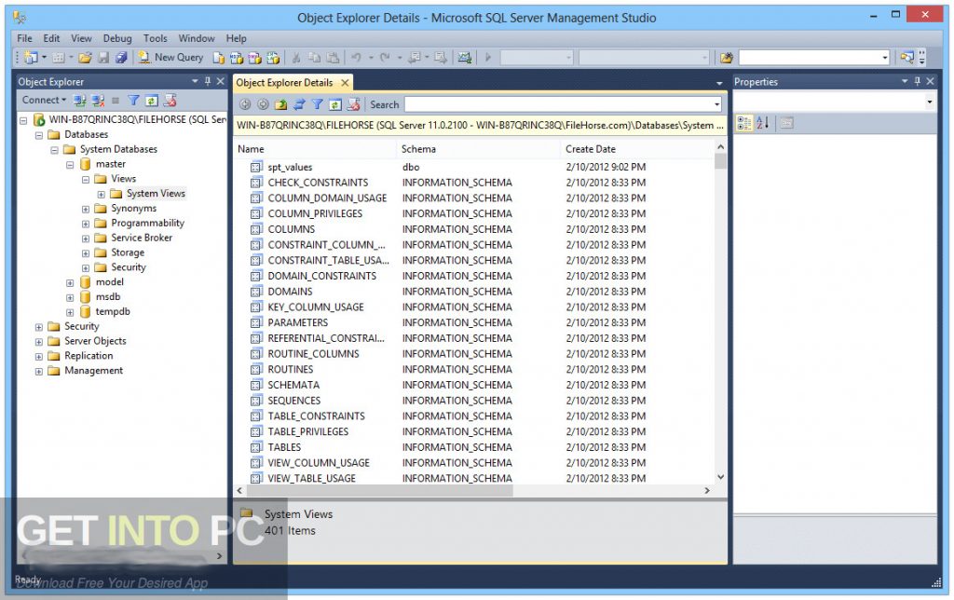Click the Forward arrow in Object Explorer Details
Image resolution: width=954 pixels, height=600 pixels.
pyautogui.click(x=263, y=104)
